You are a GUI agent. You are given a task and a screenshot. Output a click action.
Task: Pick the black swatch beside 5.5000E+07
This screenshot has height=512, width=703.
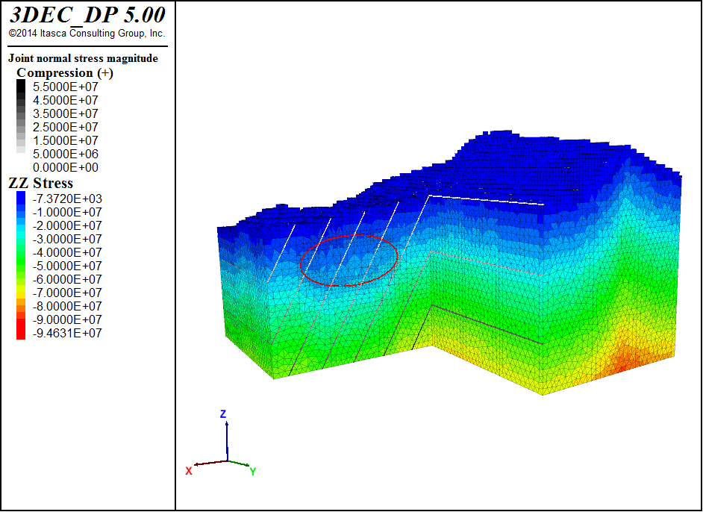(21, 86)
